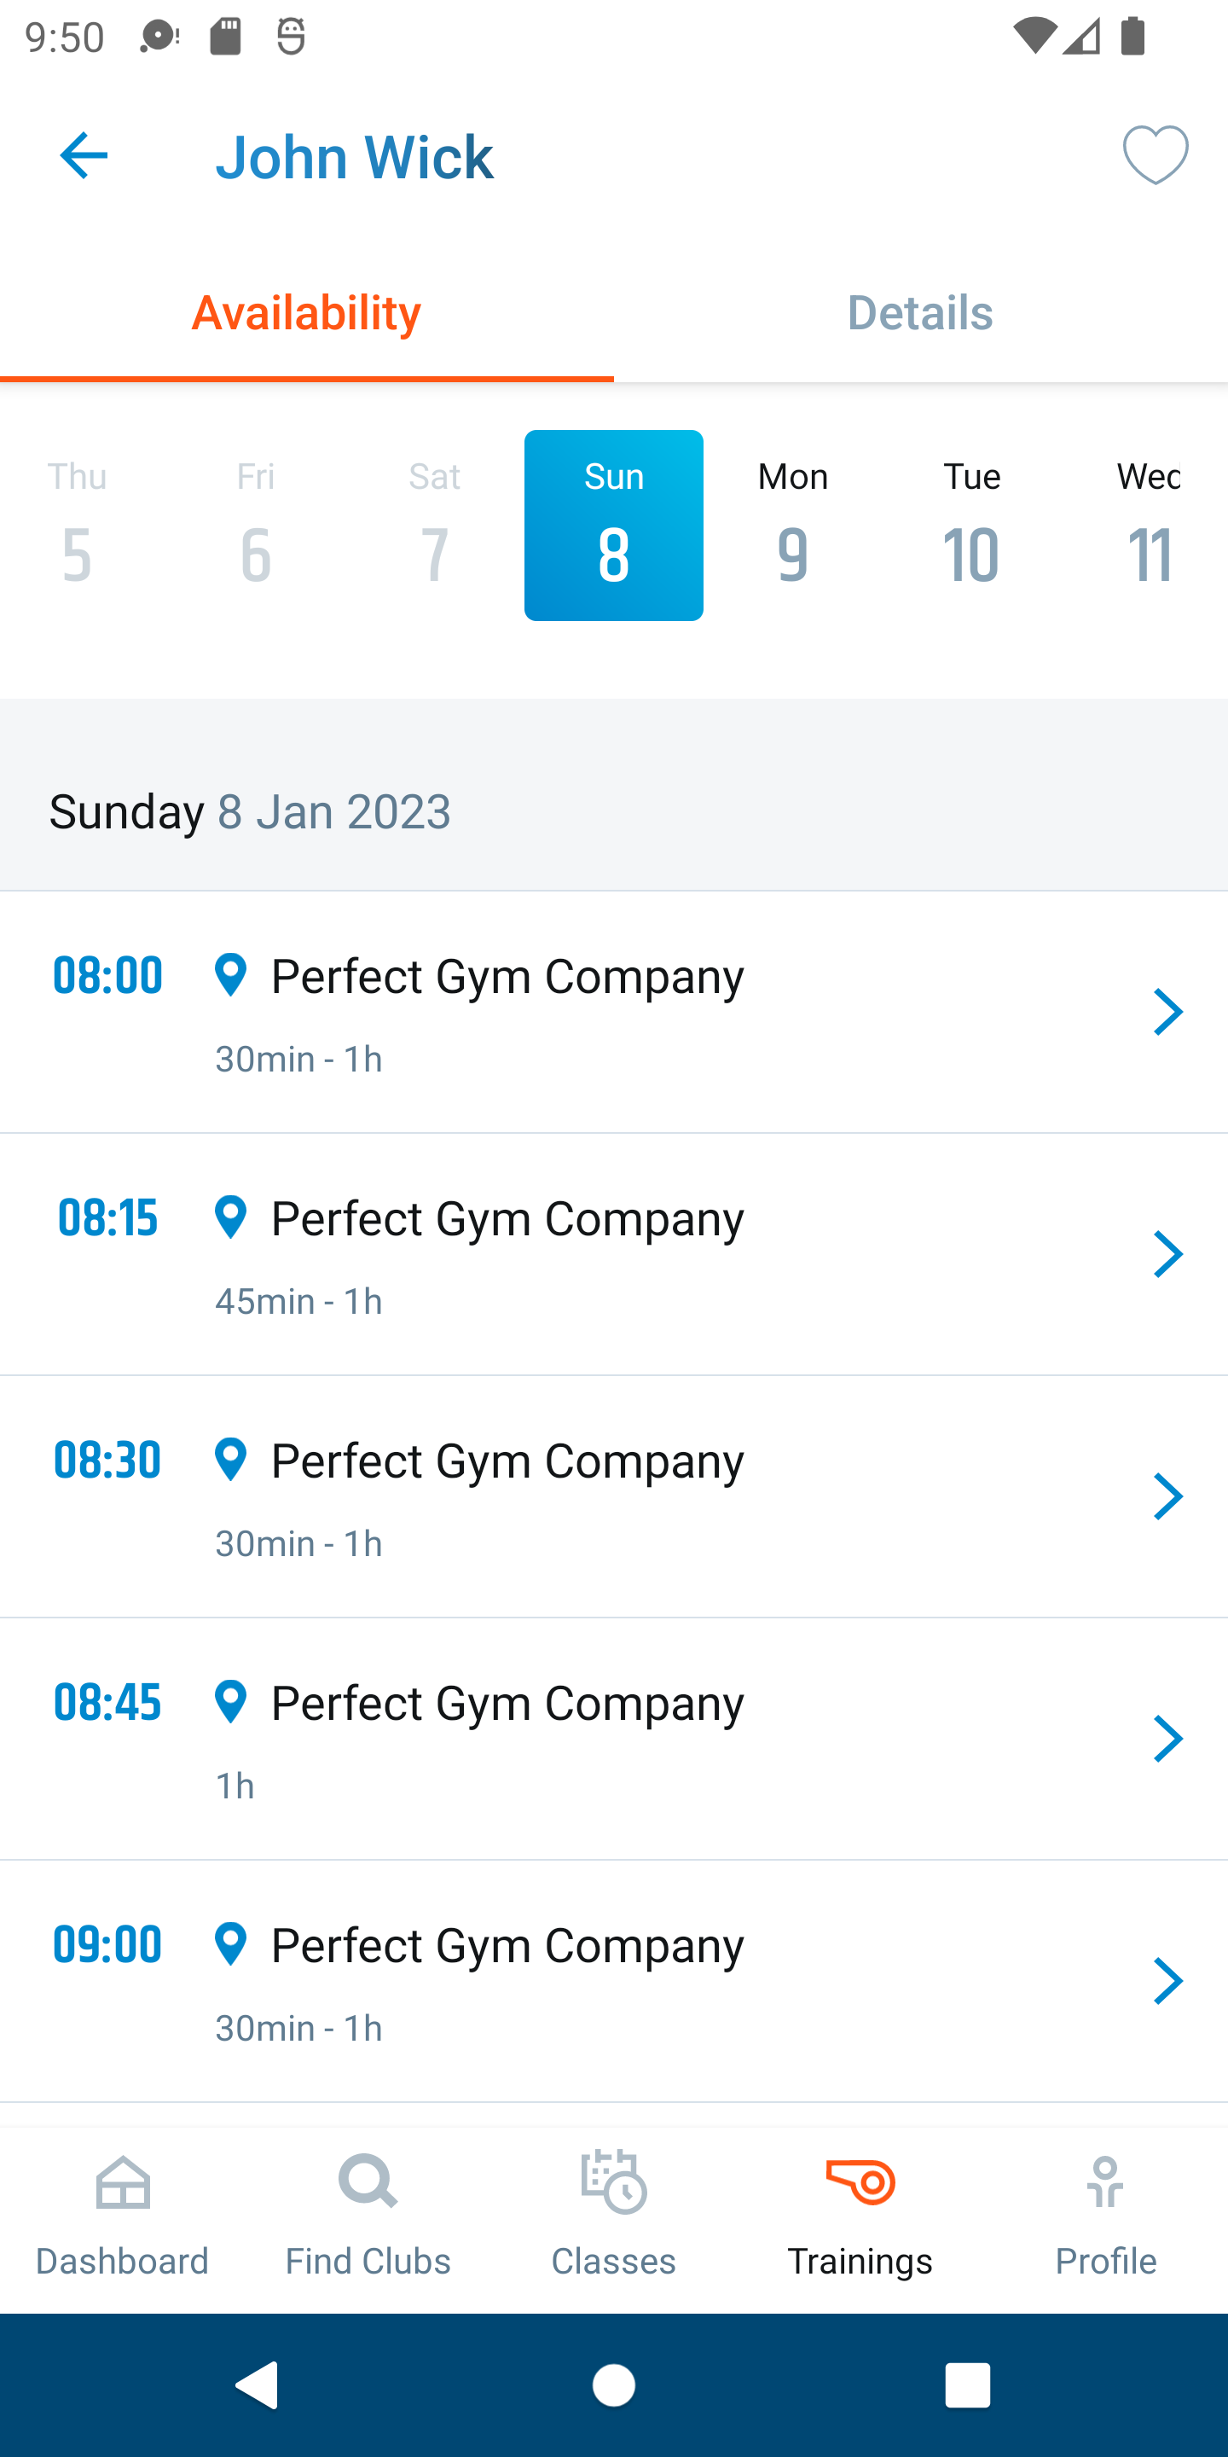
Task: Choose Tuesday 10 date
Action: [x=971, y=526]
